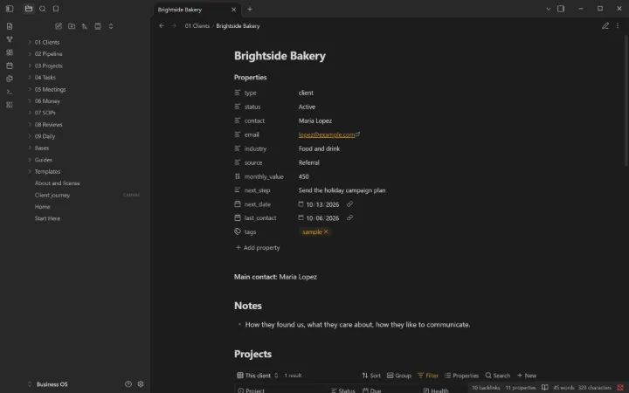Navigate back with left arrow

(162, 25)
